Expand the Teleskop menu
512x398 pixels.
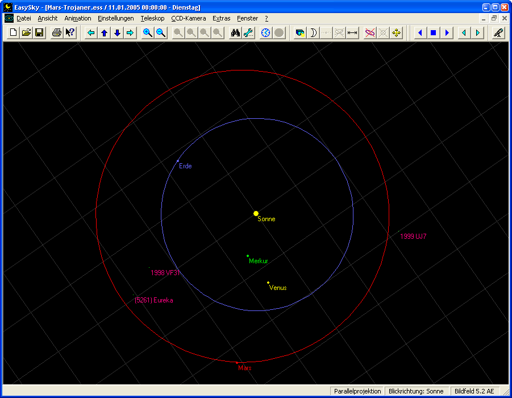pyautogui.click(x=152, y=18)
